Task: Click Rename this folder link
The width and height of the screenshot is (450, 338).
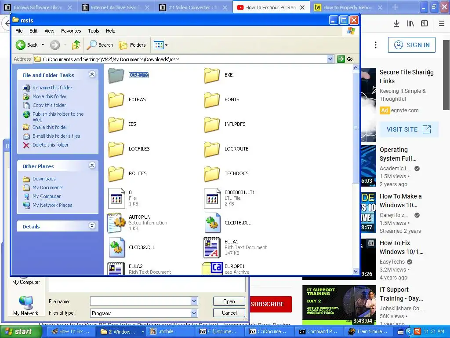Action: [x=52, y=88]
